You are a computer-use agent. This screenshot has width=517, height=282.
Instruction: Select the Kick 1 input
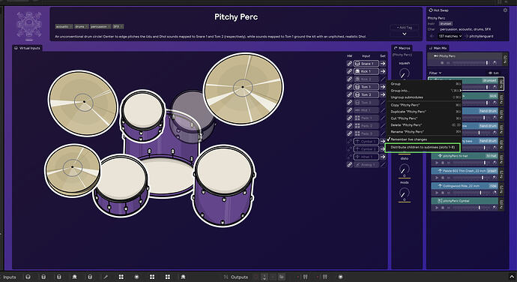click(366, 71)
